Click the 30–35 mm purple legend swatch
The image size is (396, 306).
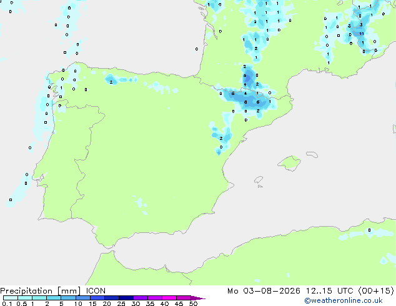tap(141, 298)
